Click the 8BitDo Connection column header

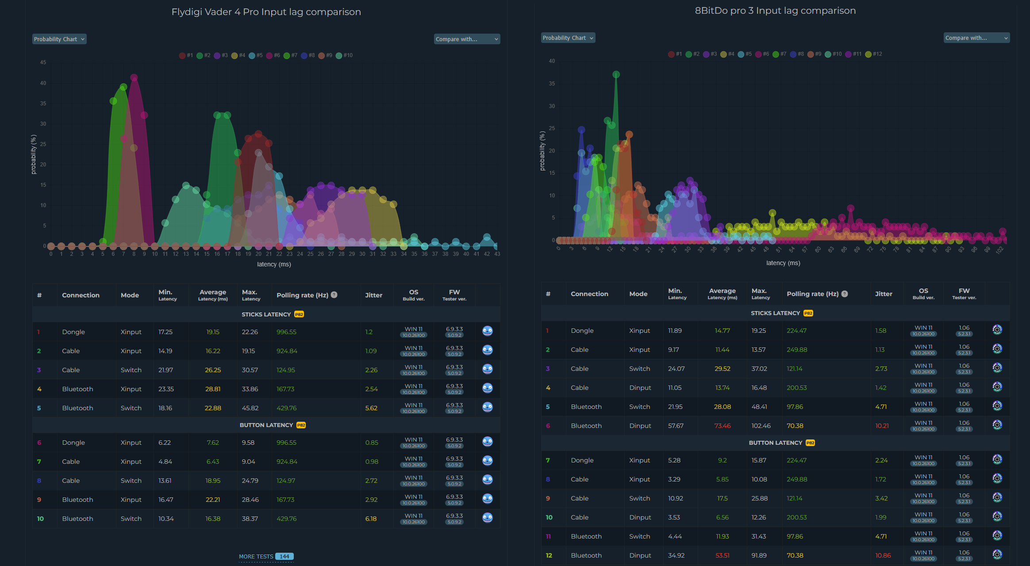[x=589, y=294]
